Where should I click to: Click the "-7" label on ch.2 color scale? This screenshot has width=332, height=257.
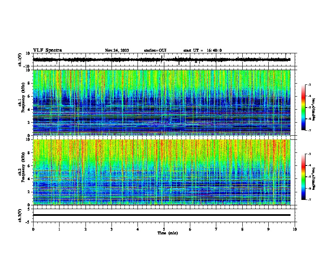[309, 199]
